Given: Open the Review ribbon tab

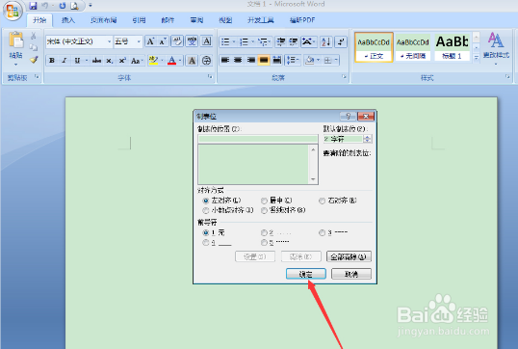Looking at the screenshot, I should tap(196, 20).
